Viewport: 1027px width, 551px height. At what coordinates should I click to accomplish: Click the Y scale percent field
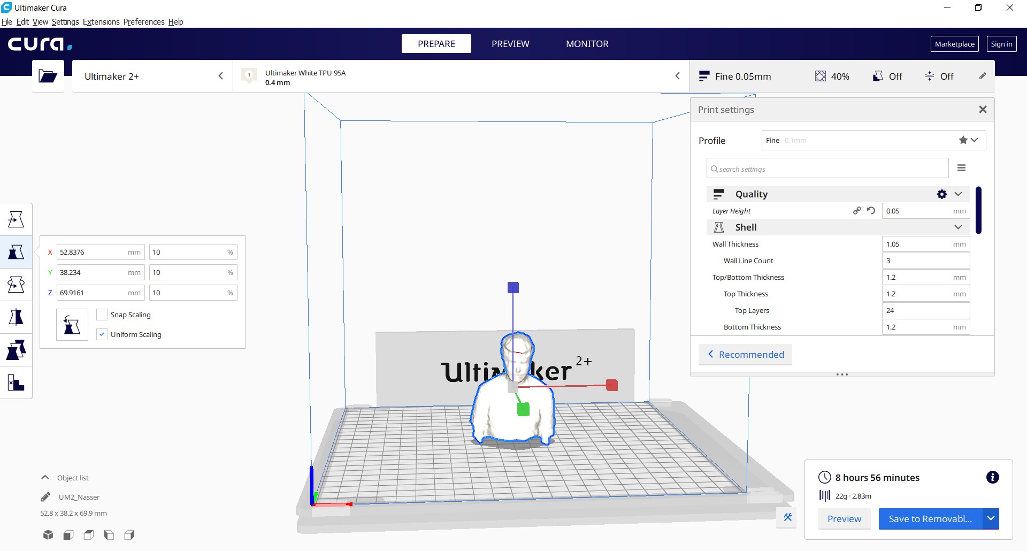193,272
